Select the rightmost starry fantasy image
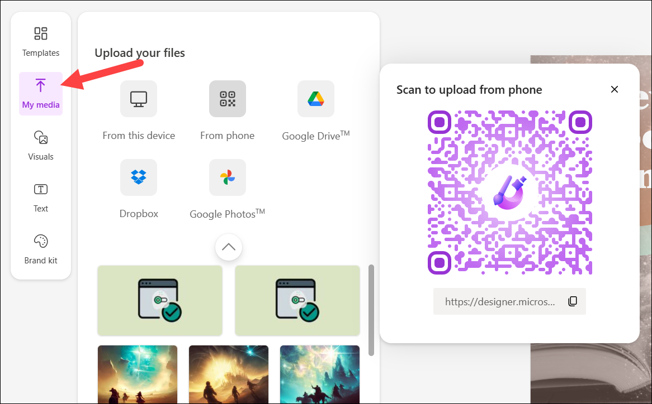The width and height of the screenshot is (652, 404). tap(319, 374)
